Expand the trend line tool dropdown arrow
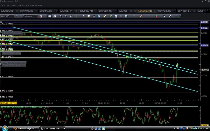The image size is (210, 131). [x=145, y=16]
